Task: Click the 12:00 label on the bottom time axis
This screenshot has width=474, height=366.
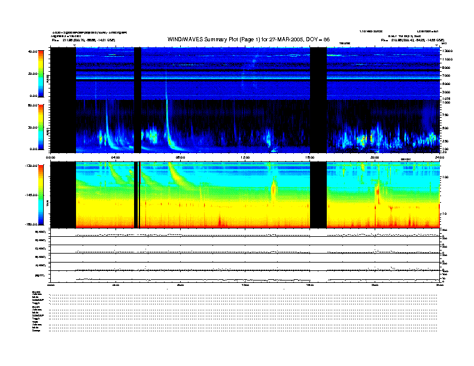Action: click(x=245, y=285)
